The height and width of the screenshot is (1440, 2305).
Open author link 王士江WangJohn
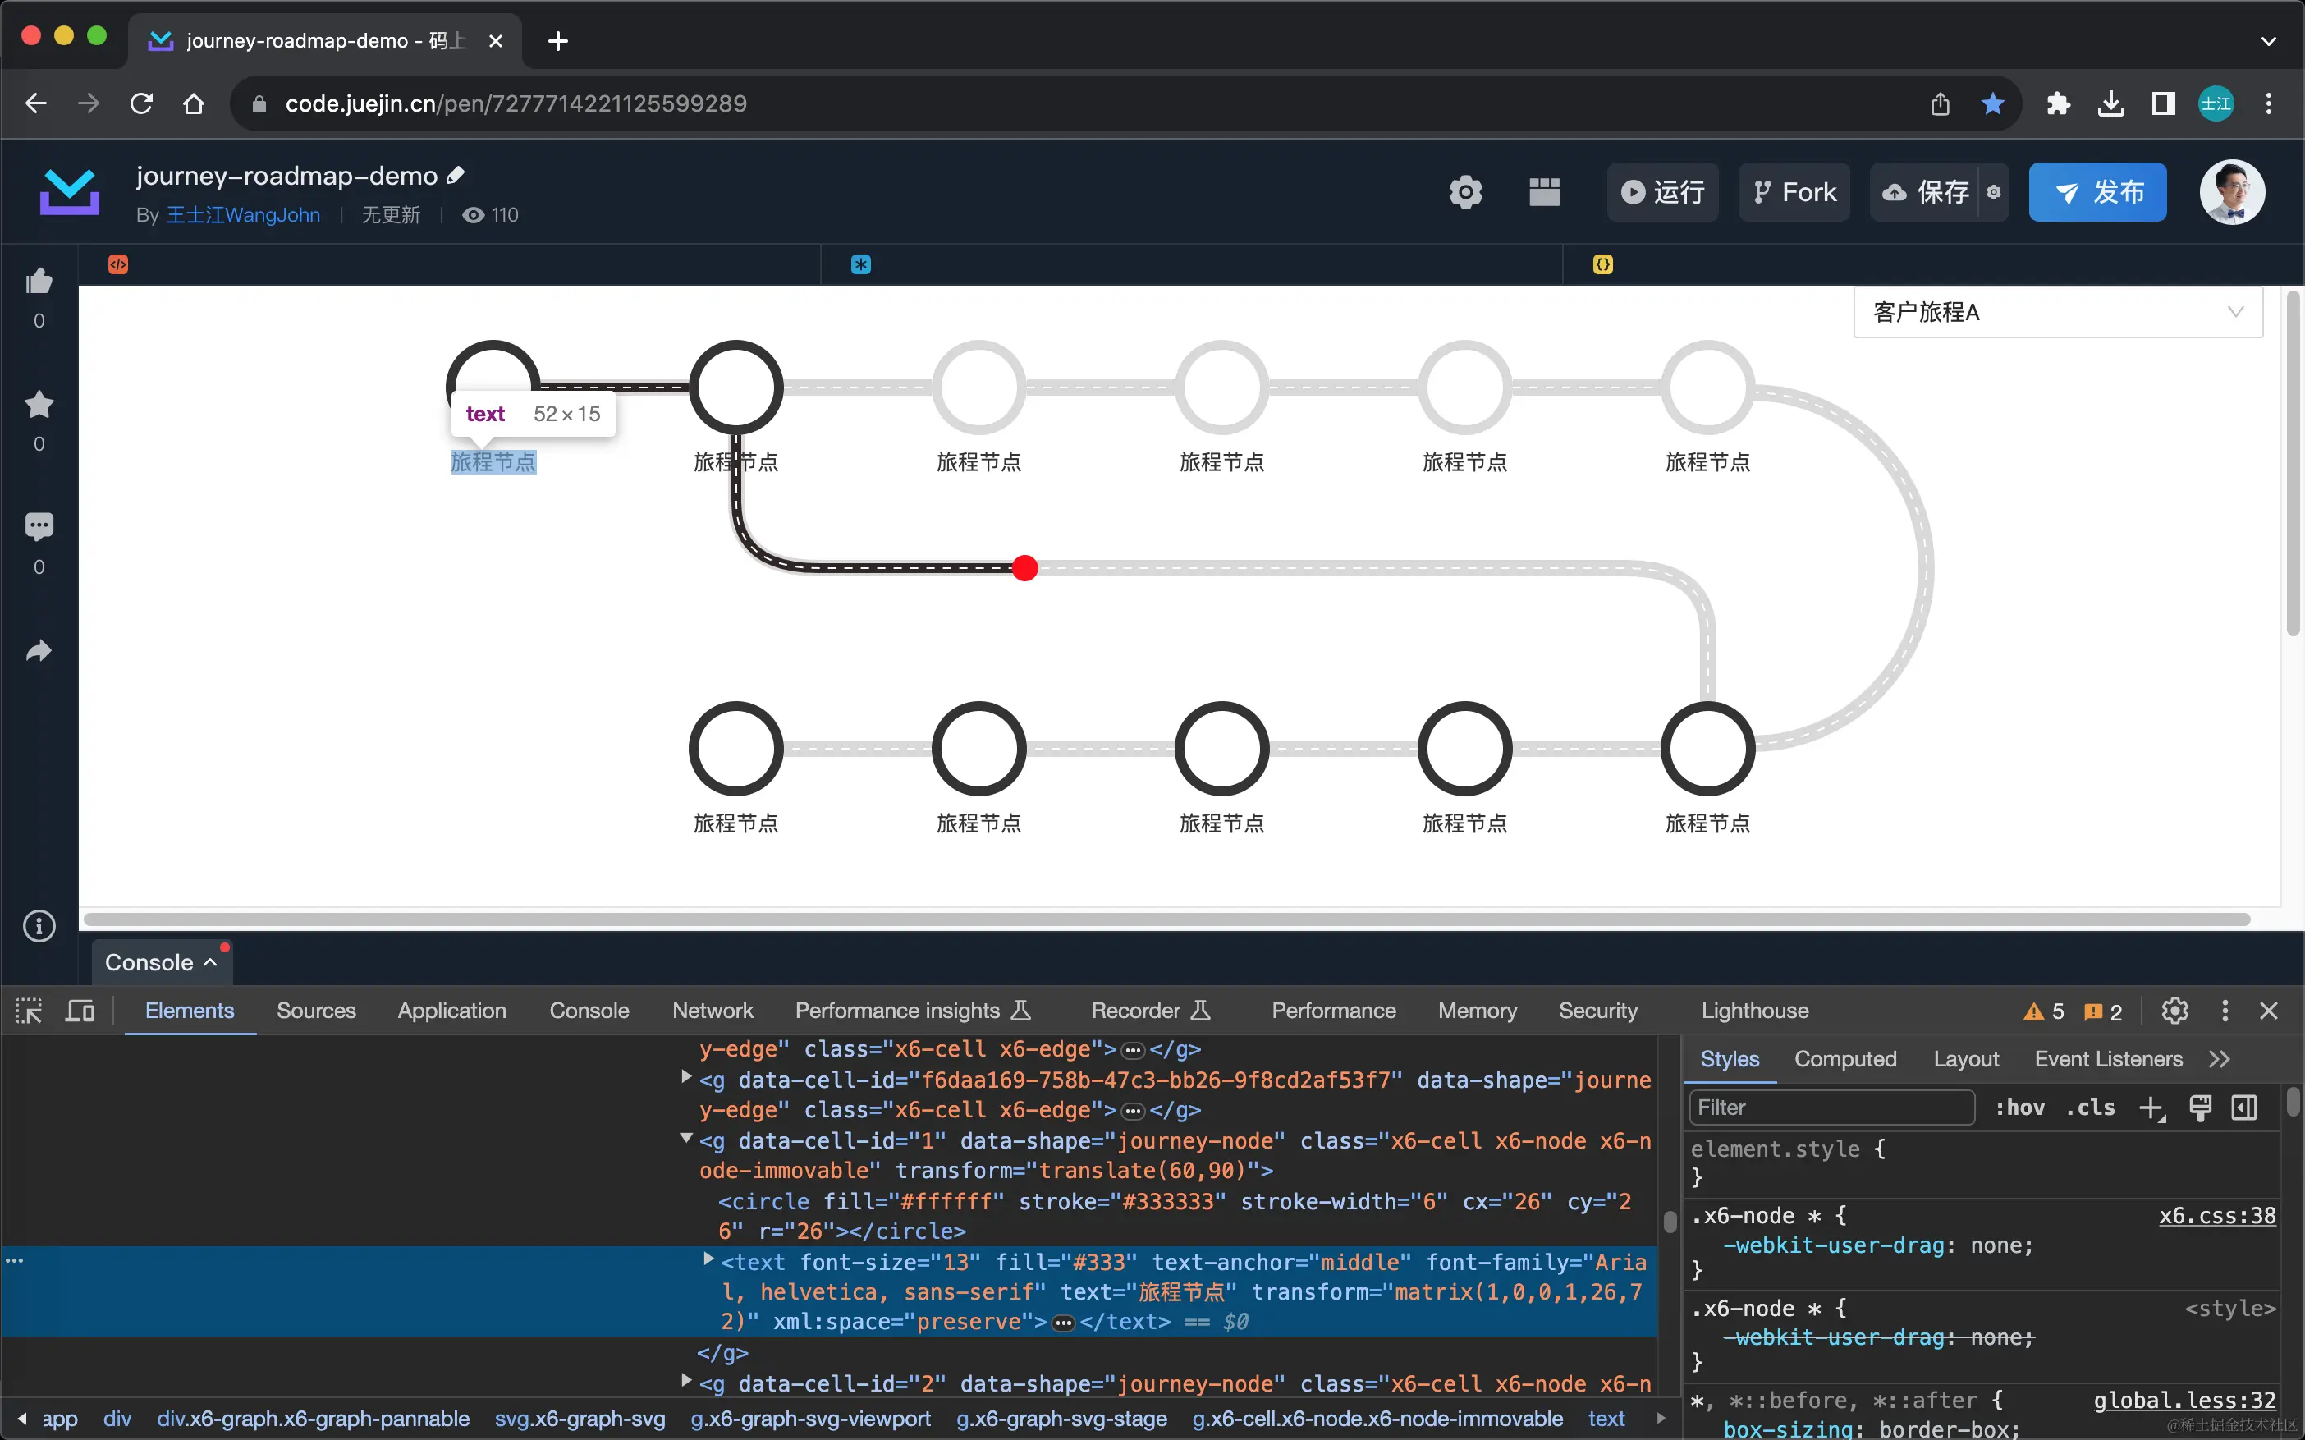click(243, 215)
